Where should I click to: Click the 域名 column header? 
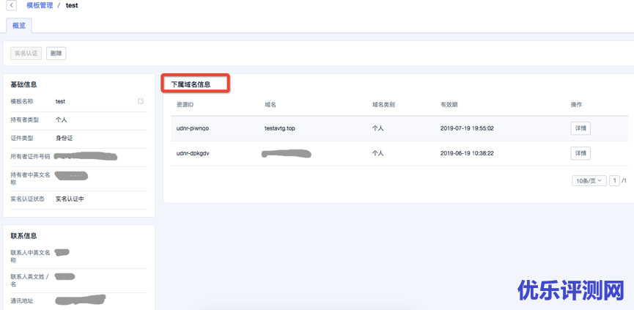point(270,105)
